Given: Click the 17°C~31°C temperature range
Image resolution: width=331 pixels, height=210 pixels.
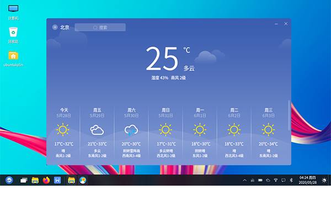Looking at the screenshot, I should (166, 144).
